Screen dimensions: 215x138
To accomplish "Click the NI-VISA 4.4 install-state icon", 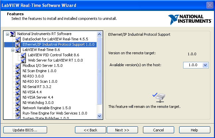I will 18,92.
